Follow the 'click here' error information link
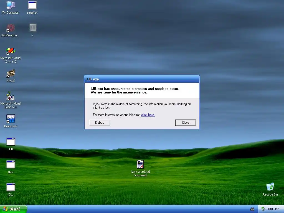The height and width of the screenshot is (213, 284). point(148,115)
